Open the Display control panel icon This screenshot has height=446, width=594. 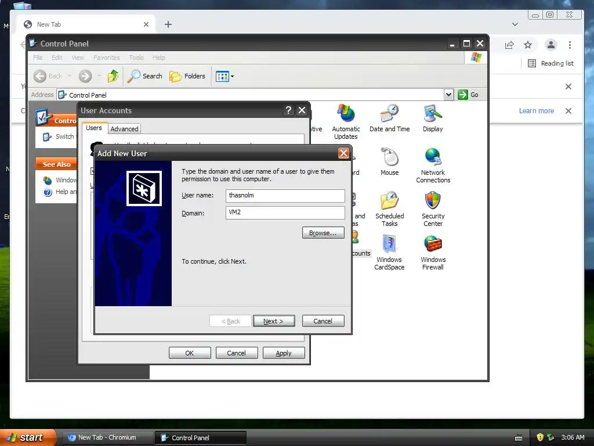point(433,118)
